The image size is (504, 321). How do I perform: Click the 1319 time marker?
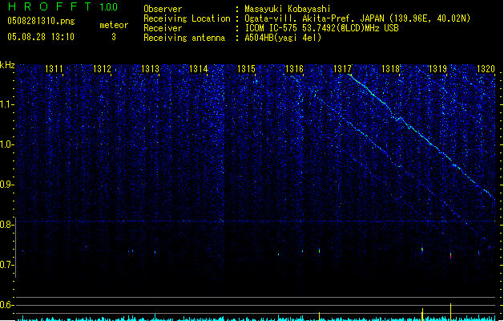[437, 70]
